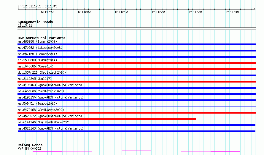Open nsv6144140 (ByrskaBishop2022) variant
The height and width of the screenshot is (155, 264).
point(44,122)
